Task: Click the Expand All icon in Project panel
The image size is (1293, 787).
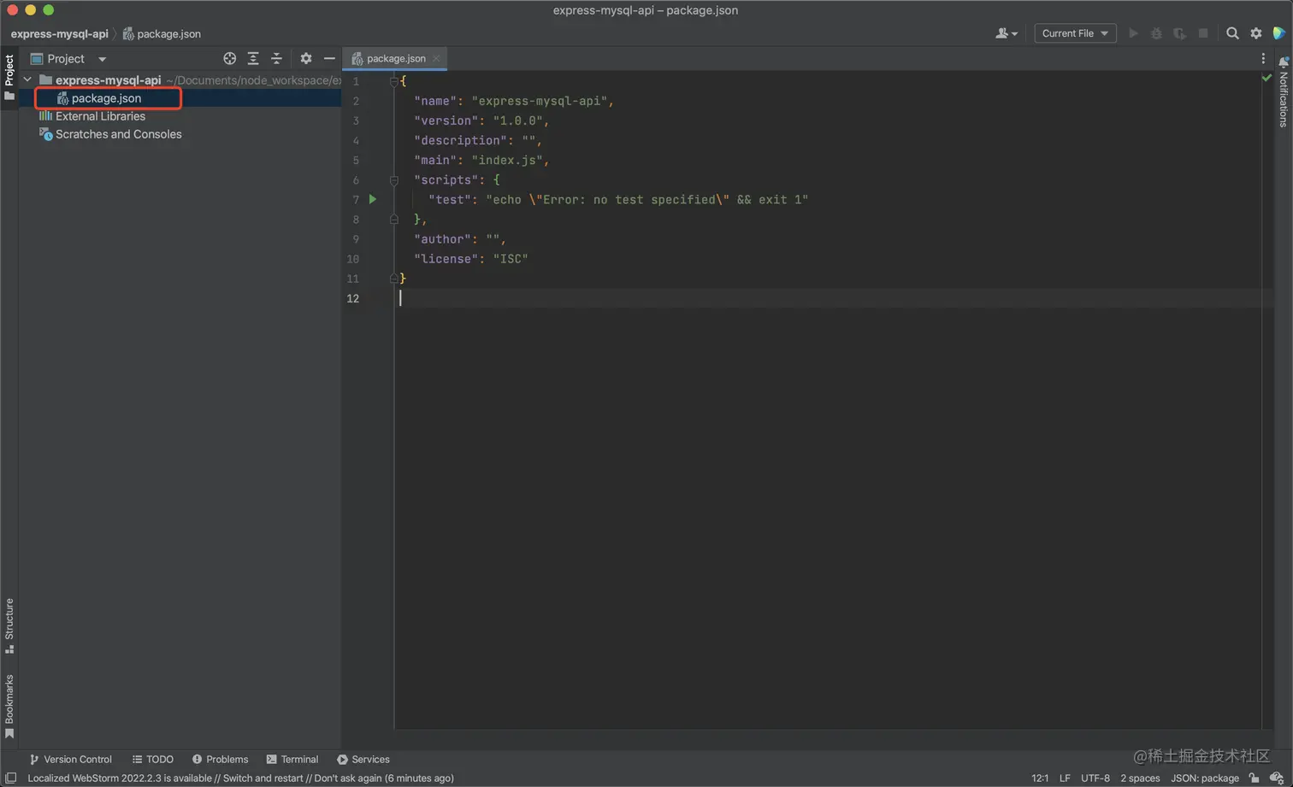Action: tap(253, 58)
